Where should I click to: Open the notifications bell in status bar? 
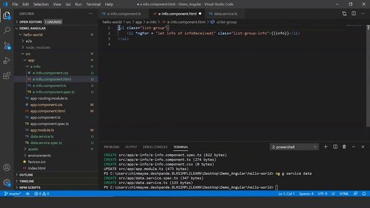point(364,194)
